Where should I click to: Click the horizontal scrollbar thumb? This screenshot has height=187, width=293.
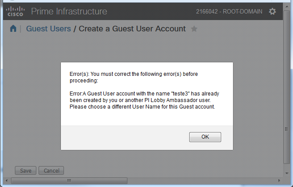pyautogui.click(x=69, y=180)
